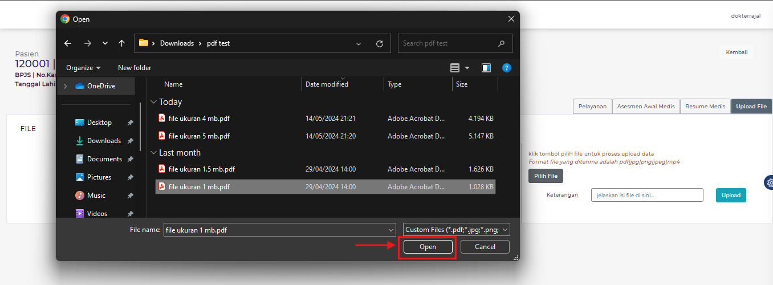Viewport: 773px width, 285px height.
Task: Collapse the Last month file group
Action: pos(153,153)
